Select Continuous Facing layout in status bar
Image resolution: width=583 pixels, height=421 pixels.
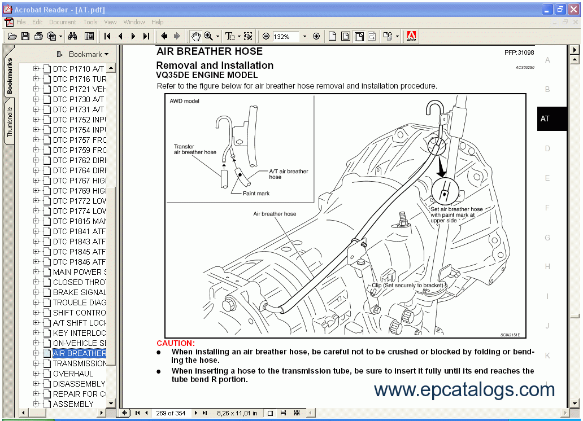click(x=297, y=413)
